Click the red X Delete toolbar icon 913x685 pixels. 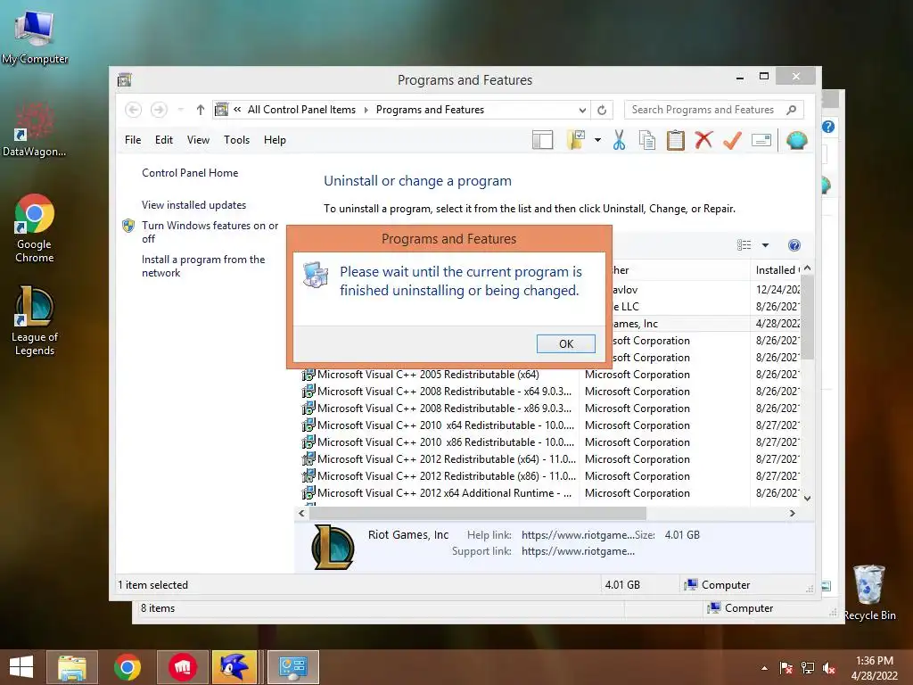tap(704, 140)
